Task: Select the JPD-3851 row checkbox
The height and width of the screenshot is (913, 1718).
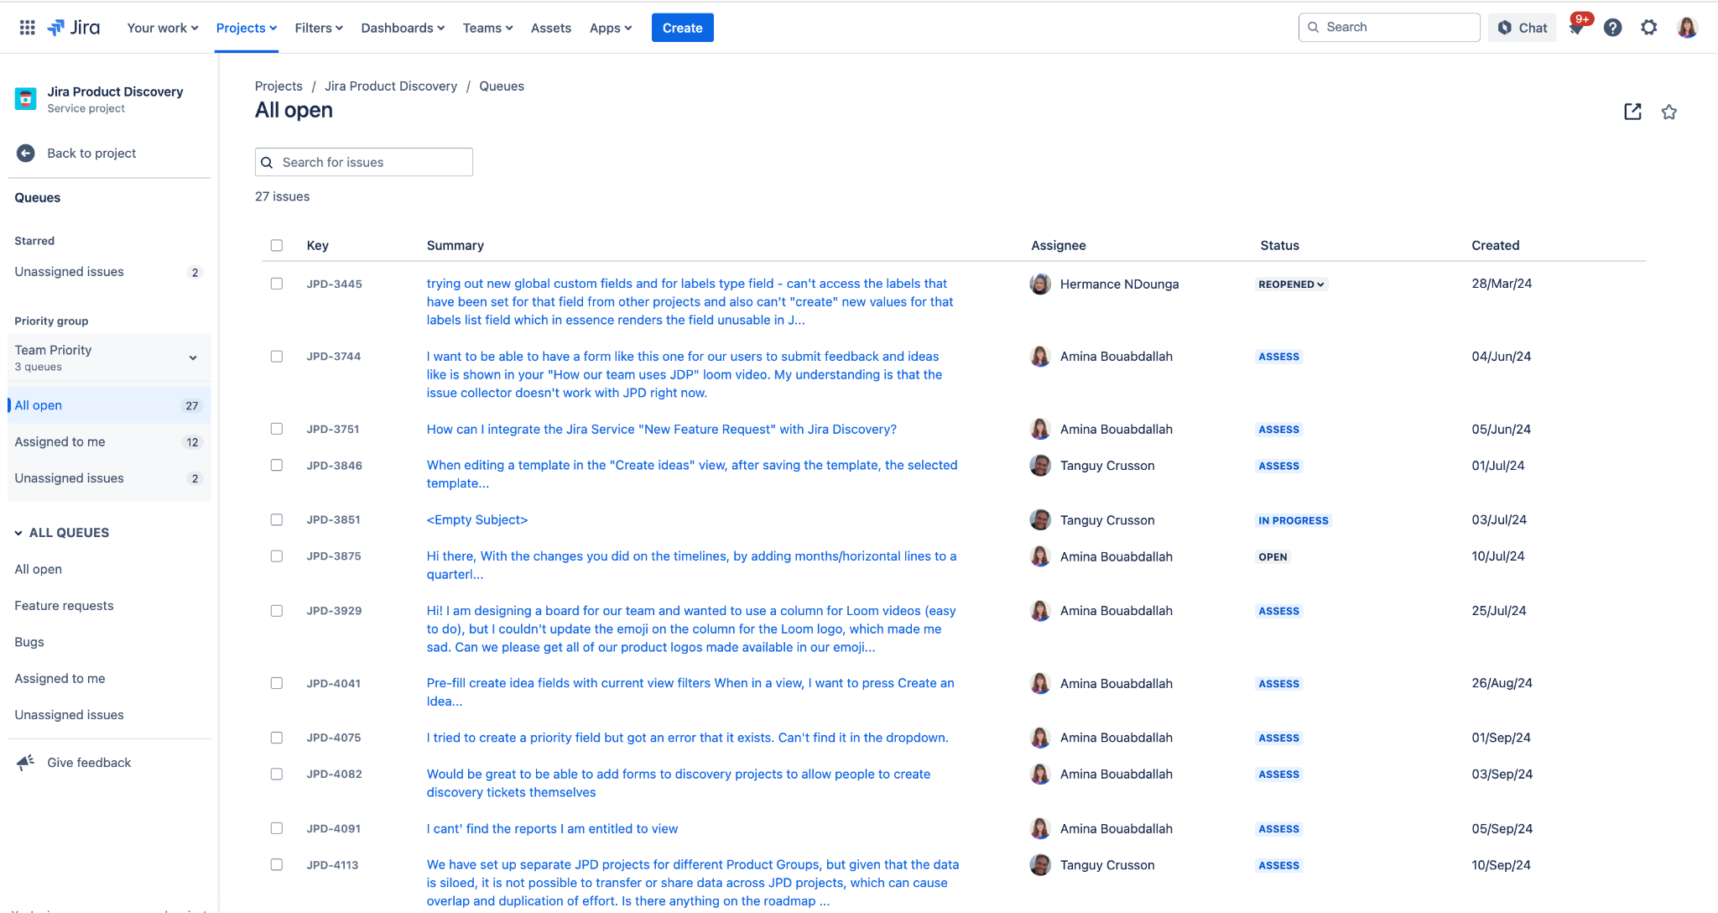Action: pyautogui.click(x=277, y=519)
